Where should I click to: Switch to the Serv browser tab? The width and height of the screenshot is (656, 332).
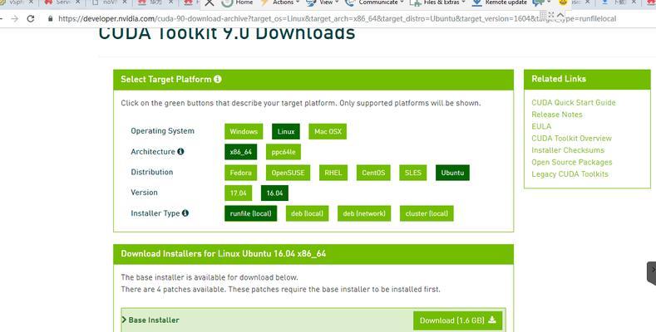click(x=61, y=2)
